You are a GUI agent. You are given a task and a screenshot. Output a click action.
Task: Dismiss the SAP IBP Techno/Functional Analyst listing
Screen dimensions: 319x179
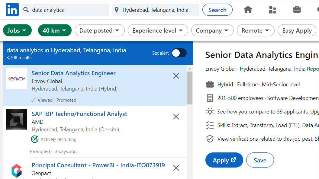point(176,117)
